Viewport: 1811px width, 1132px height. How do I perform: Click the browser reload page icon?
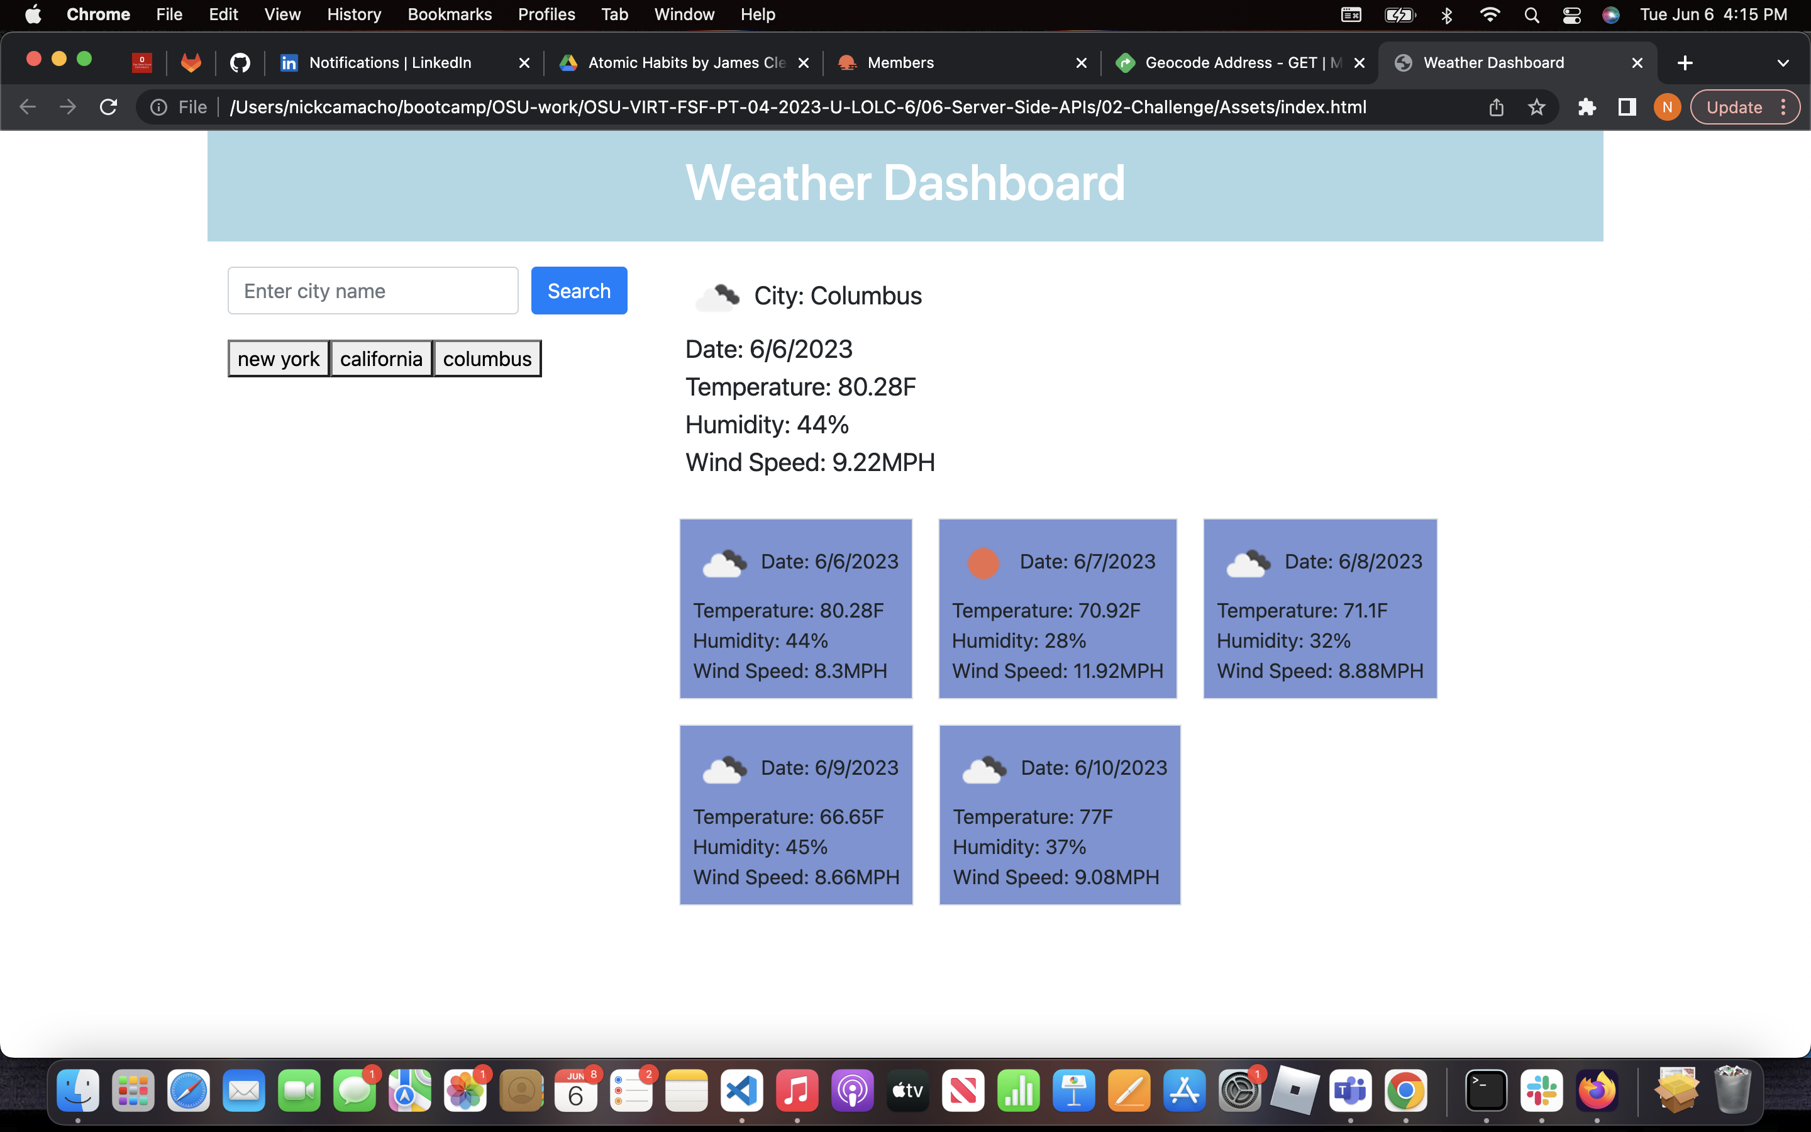click(x=109, y=107)
